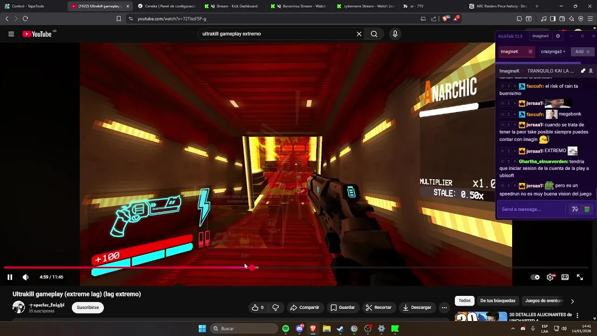Open Brave VPN shield icon

coord(581,19)
